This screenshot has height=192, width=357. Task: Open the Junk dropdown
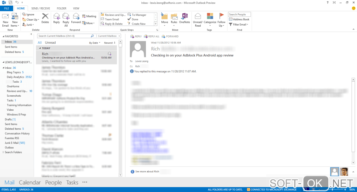click(28, 25)
